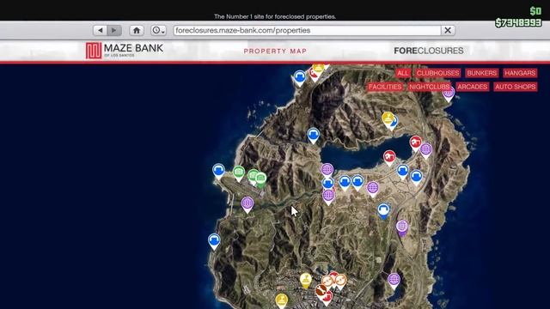The width and height of the screenshot is (550, 309).
Task: Filter the map by FACILITIES
Action: pos(385,87)
